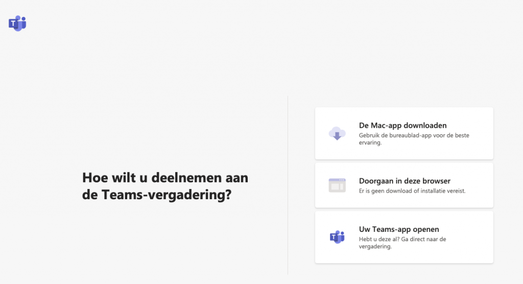
Task: Click text 'Hebt u deze al? Ga direct naar de vergadering.'
Action: [402, 243]
